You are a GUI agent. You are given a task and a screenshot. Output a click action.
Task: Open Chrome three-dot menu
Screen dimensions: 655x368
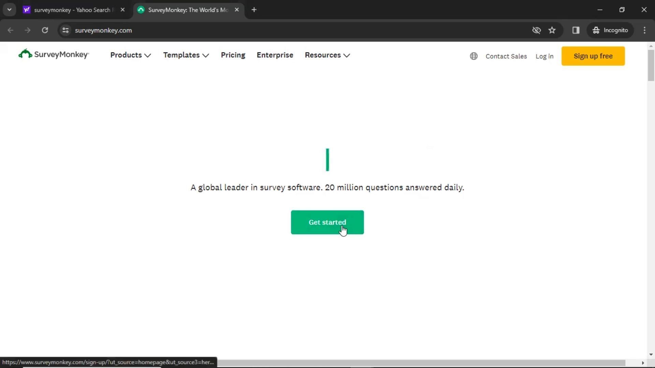644,30
